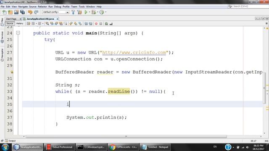269x151 pixels.
Task: Toggle the INS insert mode indicator
Action: (x=266, y=141)
